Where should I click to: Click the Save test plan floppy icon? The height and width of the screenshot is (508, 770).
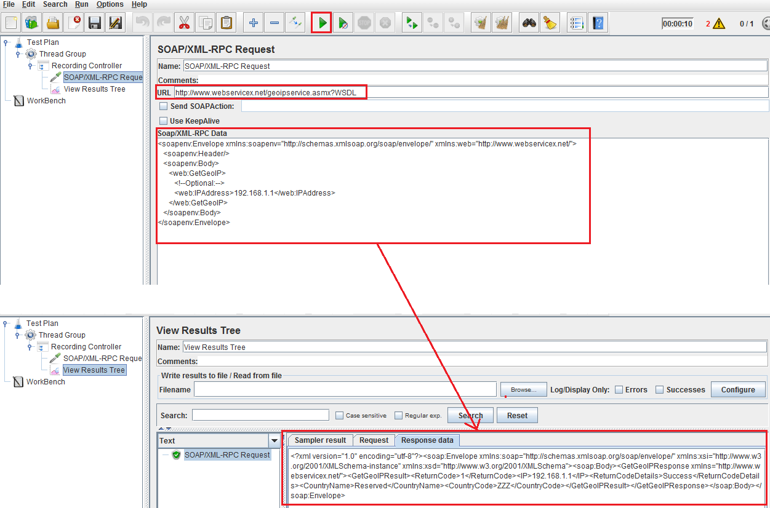95,23
